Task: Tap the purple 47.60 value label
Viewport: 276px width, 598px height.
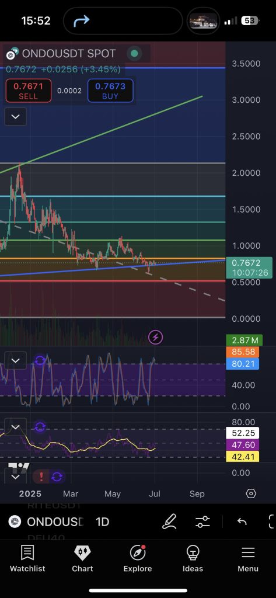Action: (x=243, y=444)
